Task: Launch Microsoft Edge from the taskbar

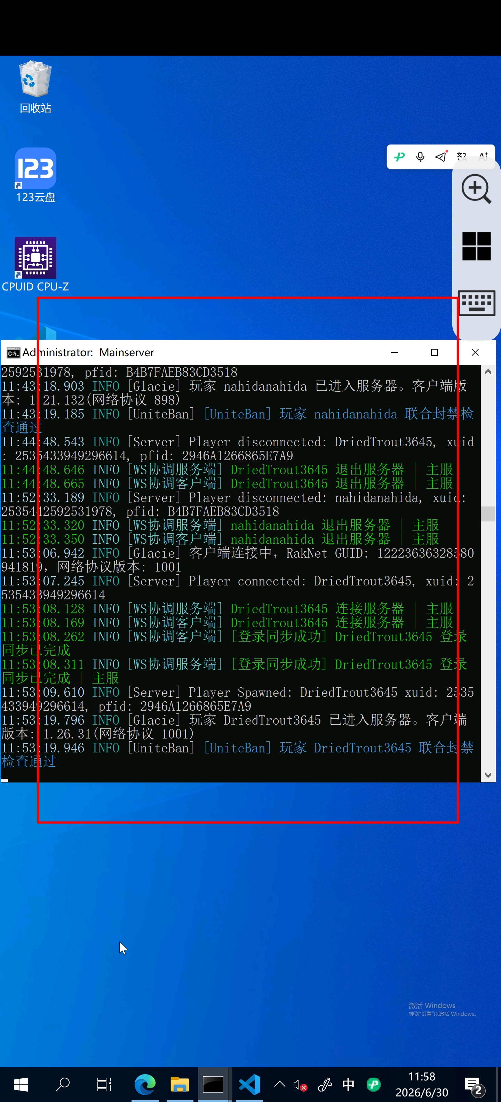Action: coord(145,1085)
